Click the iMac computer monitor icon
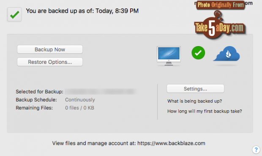Screen dimensions: 262x156 pos(169,56)
